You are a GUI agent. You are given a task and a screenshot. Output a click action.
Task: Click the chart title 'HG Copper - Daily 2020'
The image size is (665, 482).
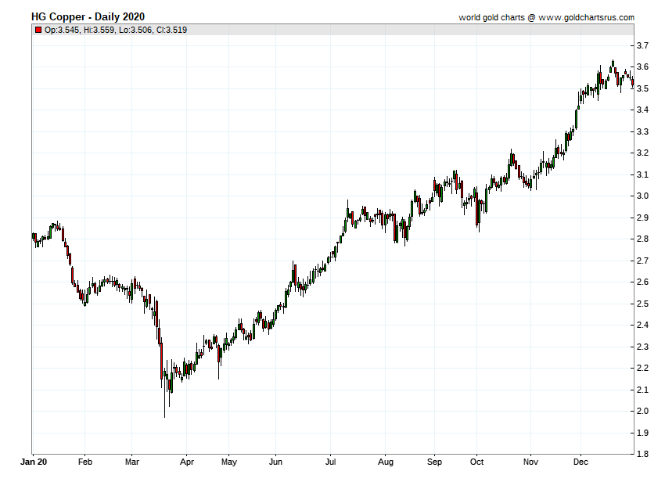coord(88,17)
